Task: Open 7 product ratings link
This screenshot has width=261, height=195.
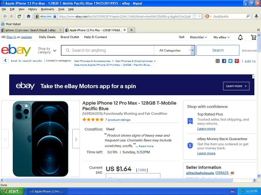Action: tap(118, 120)
